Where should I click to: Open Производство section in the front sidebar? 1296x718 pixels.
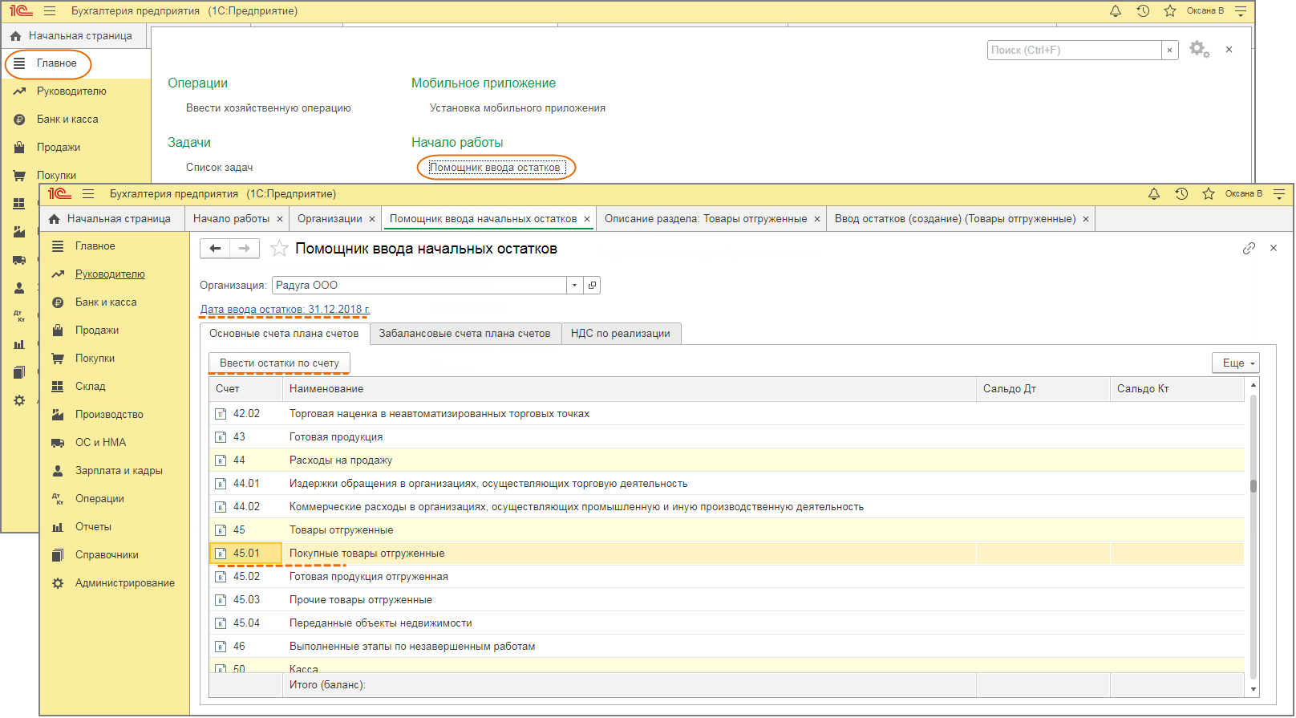109,415
